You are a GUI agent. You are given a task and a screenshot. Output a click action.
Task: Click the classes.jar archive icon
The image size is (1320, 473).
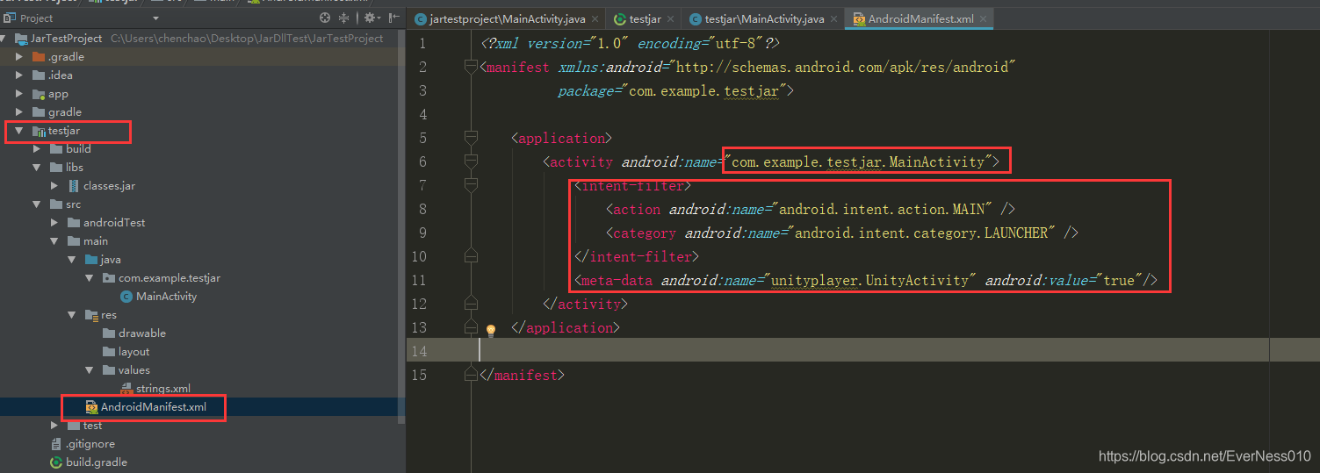[74, 186]
